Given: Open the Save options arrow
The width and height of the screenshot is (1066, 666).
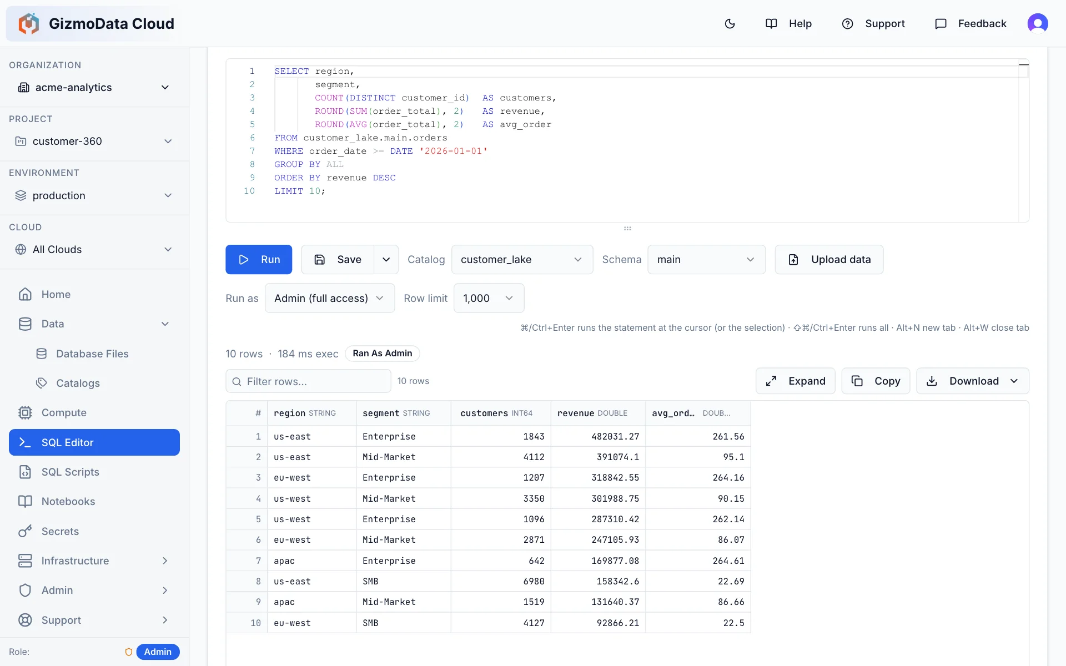Looking at the screenshot, I should 386,259.
